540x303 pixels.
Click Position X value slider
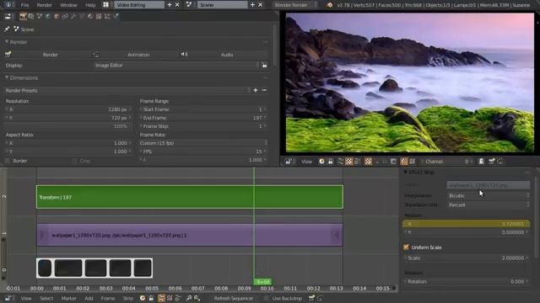(466, 224)
